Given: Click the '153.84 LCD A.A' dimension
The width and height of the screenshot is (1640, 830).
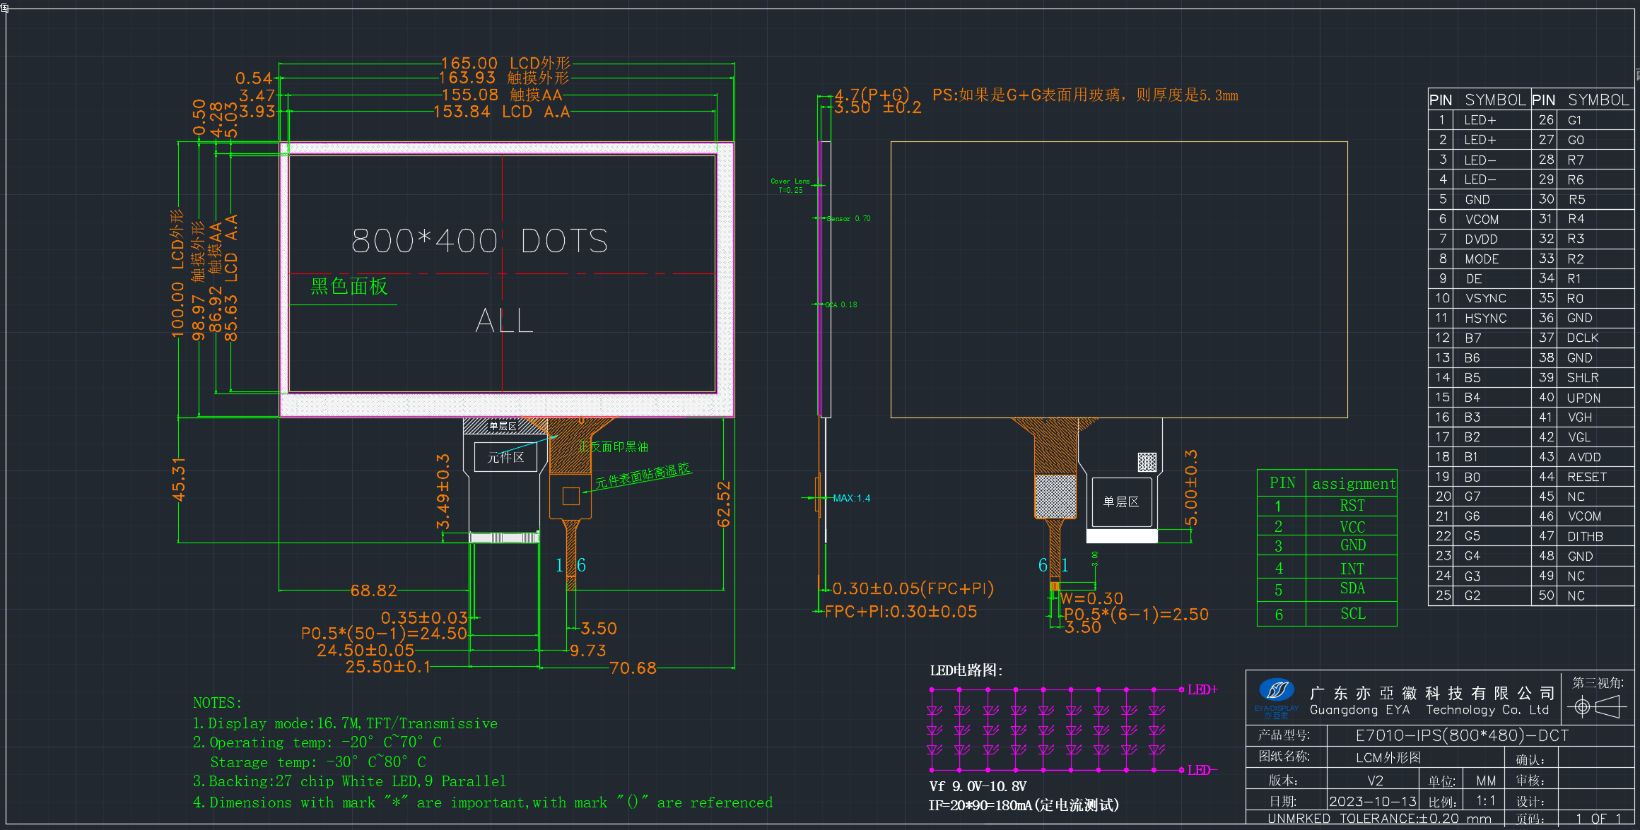Looking at the screenshot, I should (x=501, y=112).
